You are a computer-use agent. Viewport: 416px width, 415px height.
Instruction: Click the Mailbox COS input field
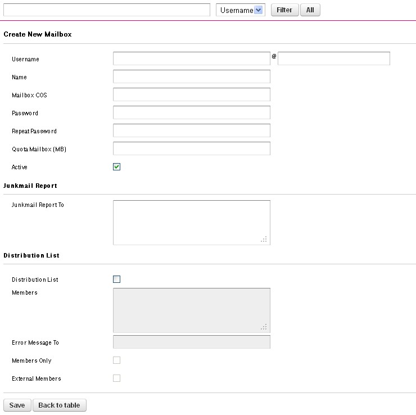point(192,94)
